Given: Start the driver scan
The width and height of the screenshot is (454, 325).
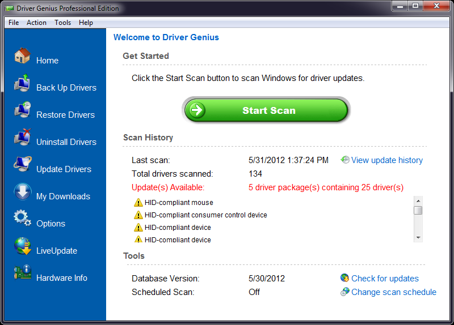Looking at the screenshot, I should pos(266,110).
